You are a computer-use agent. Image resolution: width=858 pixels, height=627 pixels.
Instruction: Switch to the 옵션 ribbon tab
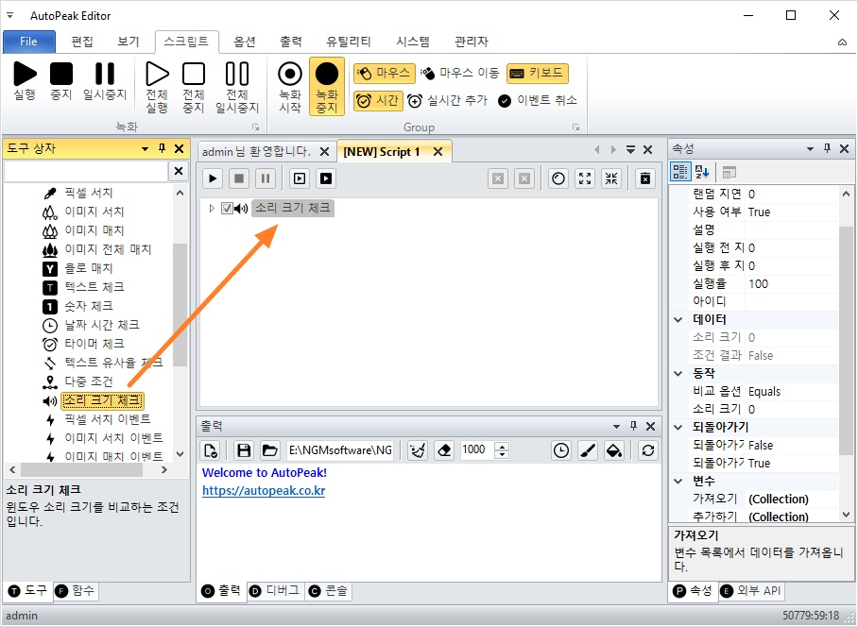click(244, 42)
